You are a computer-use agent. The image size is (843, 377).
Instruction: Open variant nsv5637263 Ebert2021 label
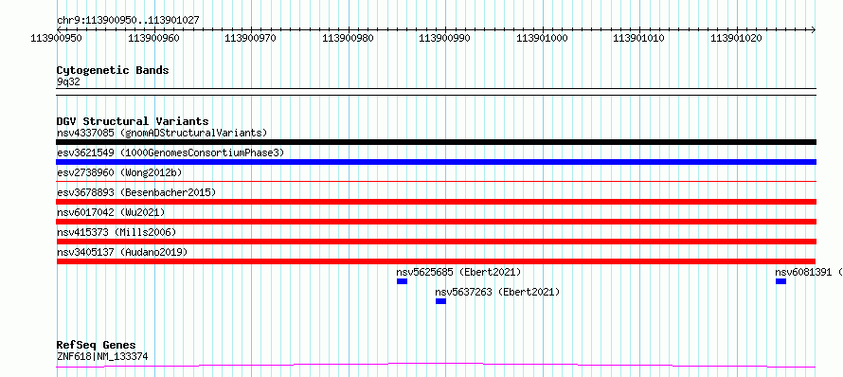(497, 292)
